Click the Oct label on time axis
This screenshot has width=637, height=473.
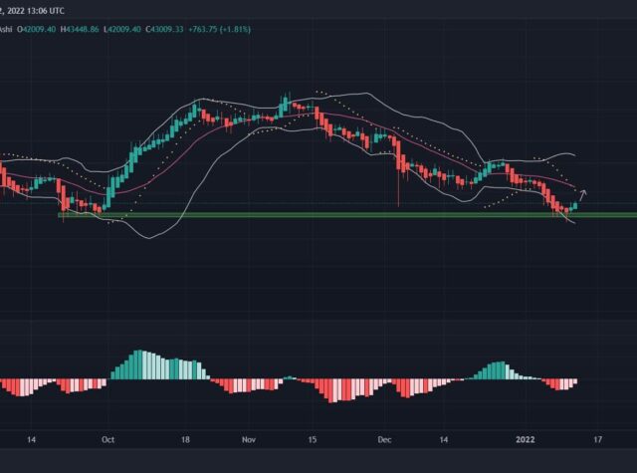[x=108, y=438]
